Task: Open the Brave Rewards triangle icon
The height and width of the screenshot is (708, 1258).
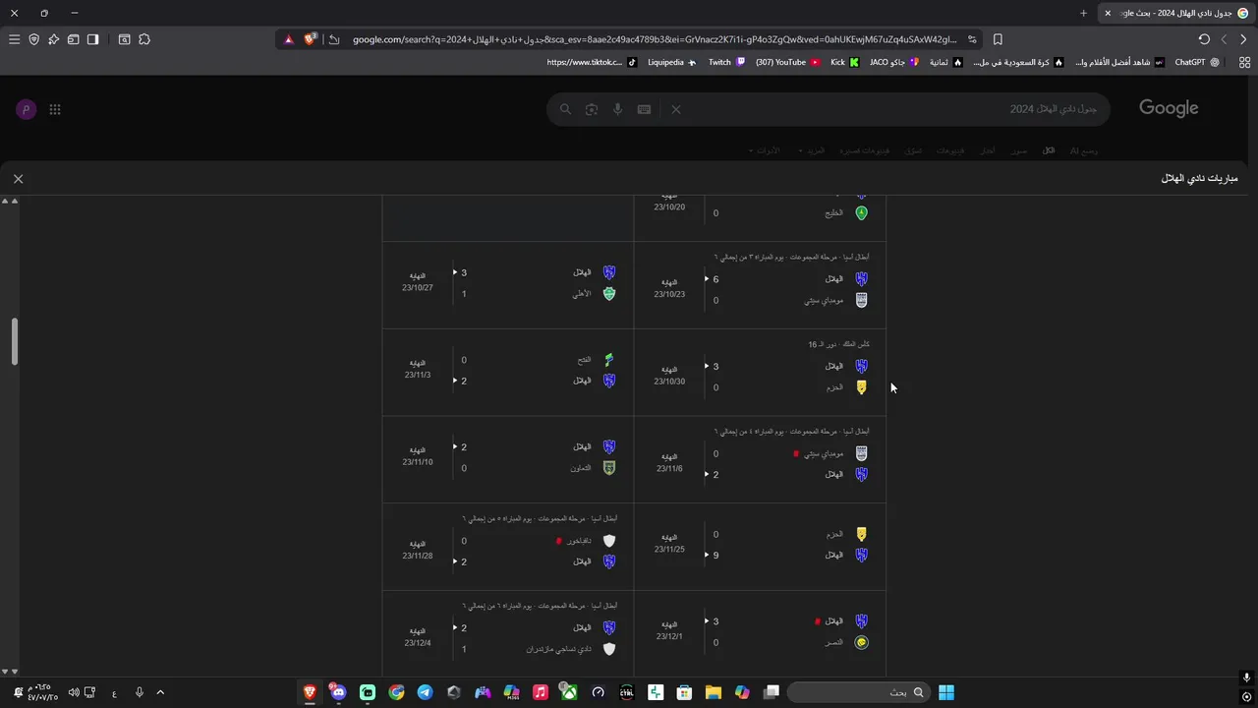Action: coord(288,39)
